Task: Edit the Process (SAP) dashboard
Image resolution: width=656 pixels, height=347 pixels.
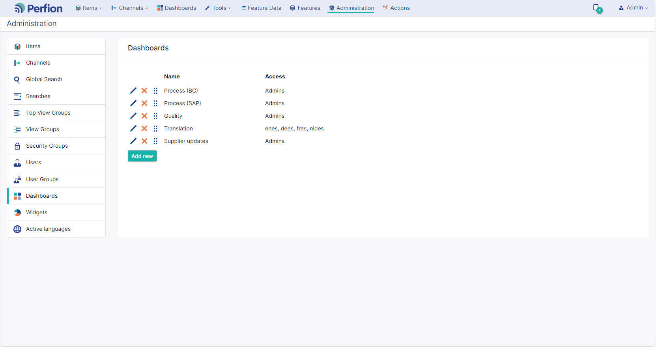Action: pyautogui.click(x=133, y=103)
